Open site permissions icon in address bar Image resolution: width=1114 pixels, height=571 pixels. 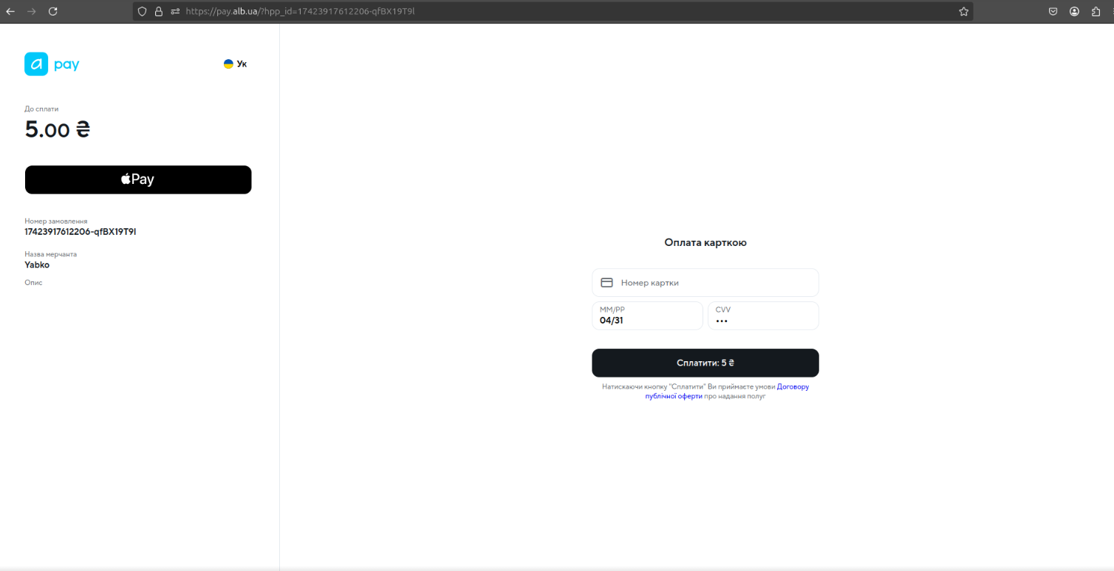coord(175,12)
